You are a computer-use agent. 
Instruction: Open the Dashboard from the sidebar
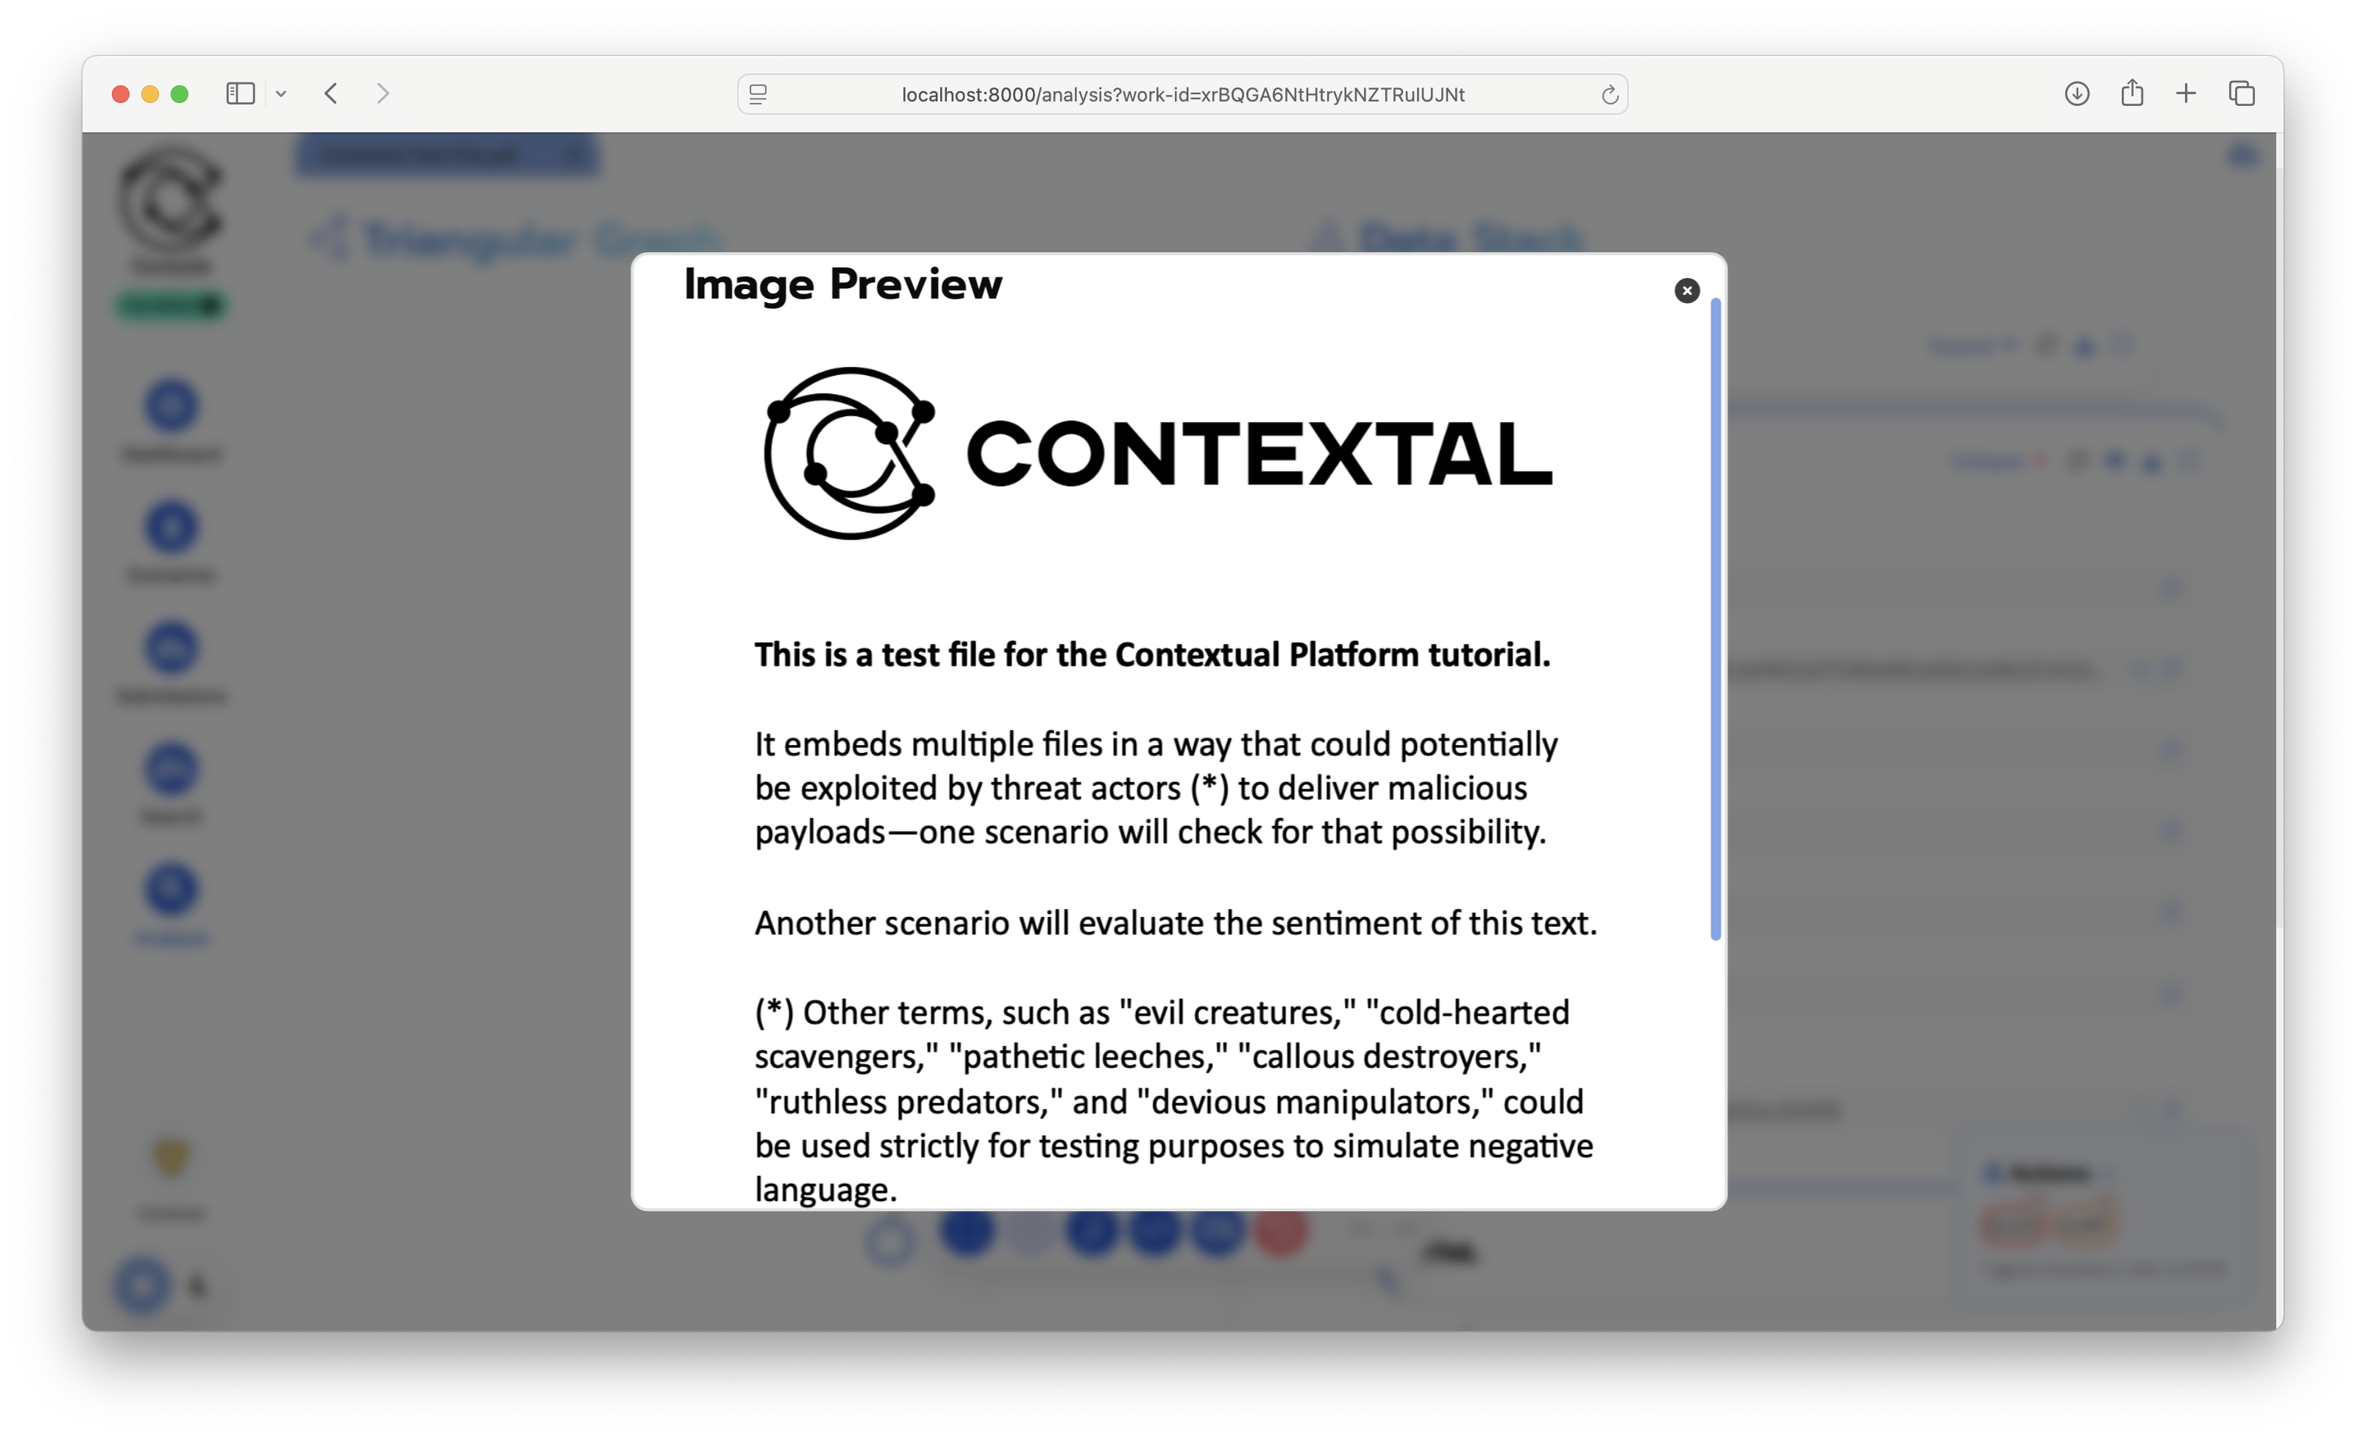point(171,405)
